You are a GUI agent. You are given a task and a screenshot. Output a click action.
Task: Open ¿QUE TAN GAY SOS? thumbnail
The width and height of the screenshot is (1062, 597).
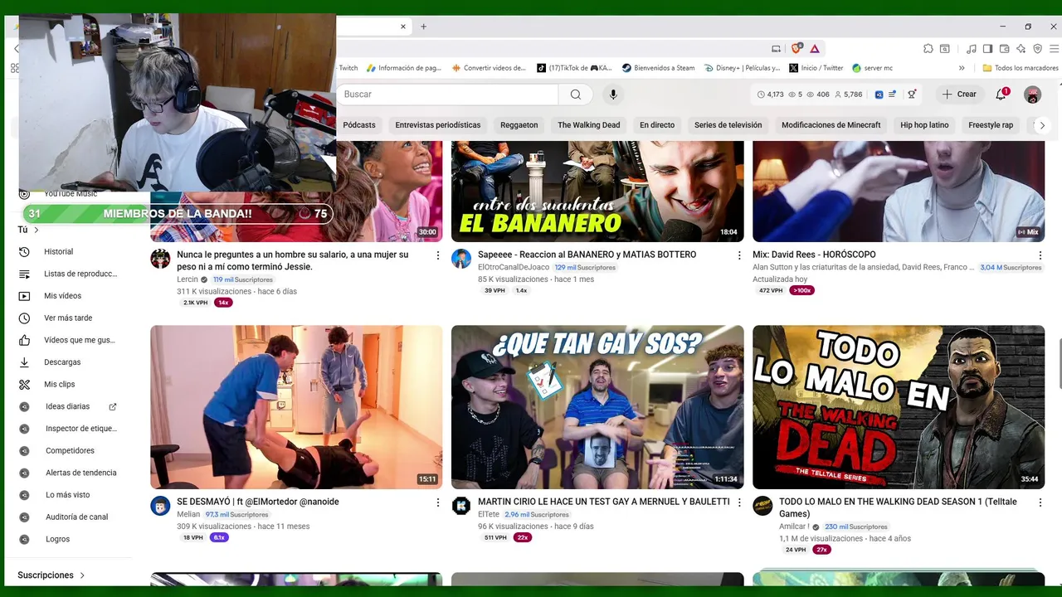[597, 407]
